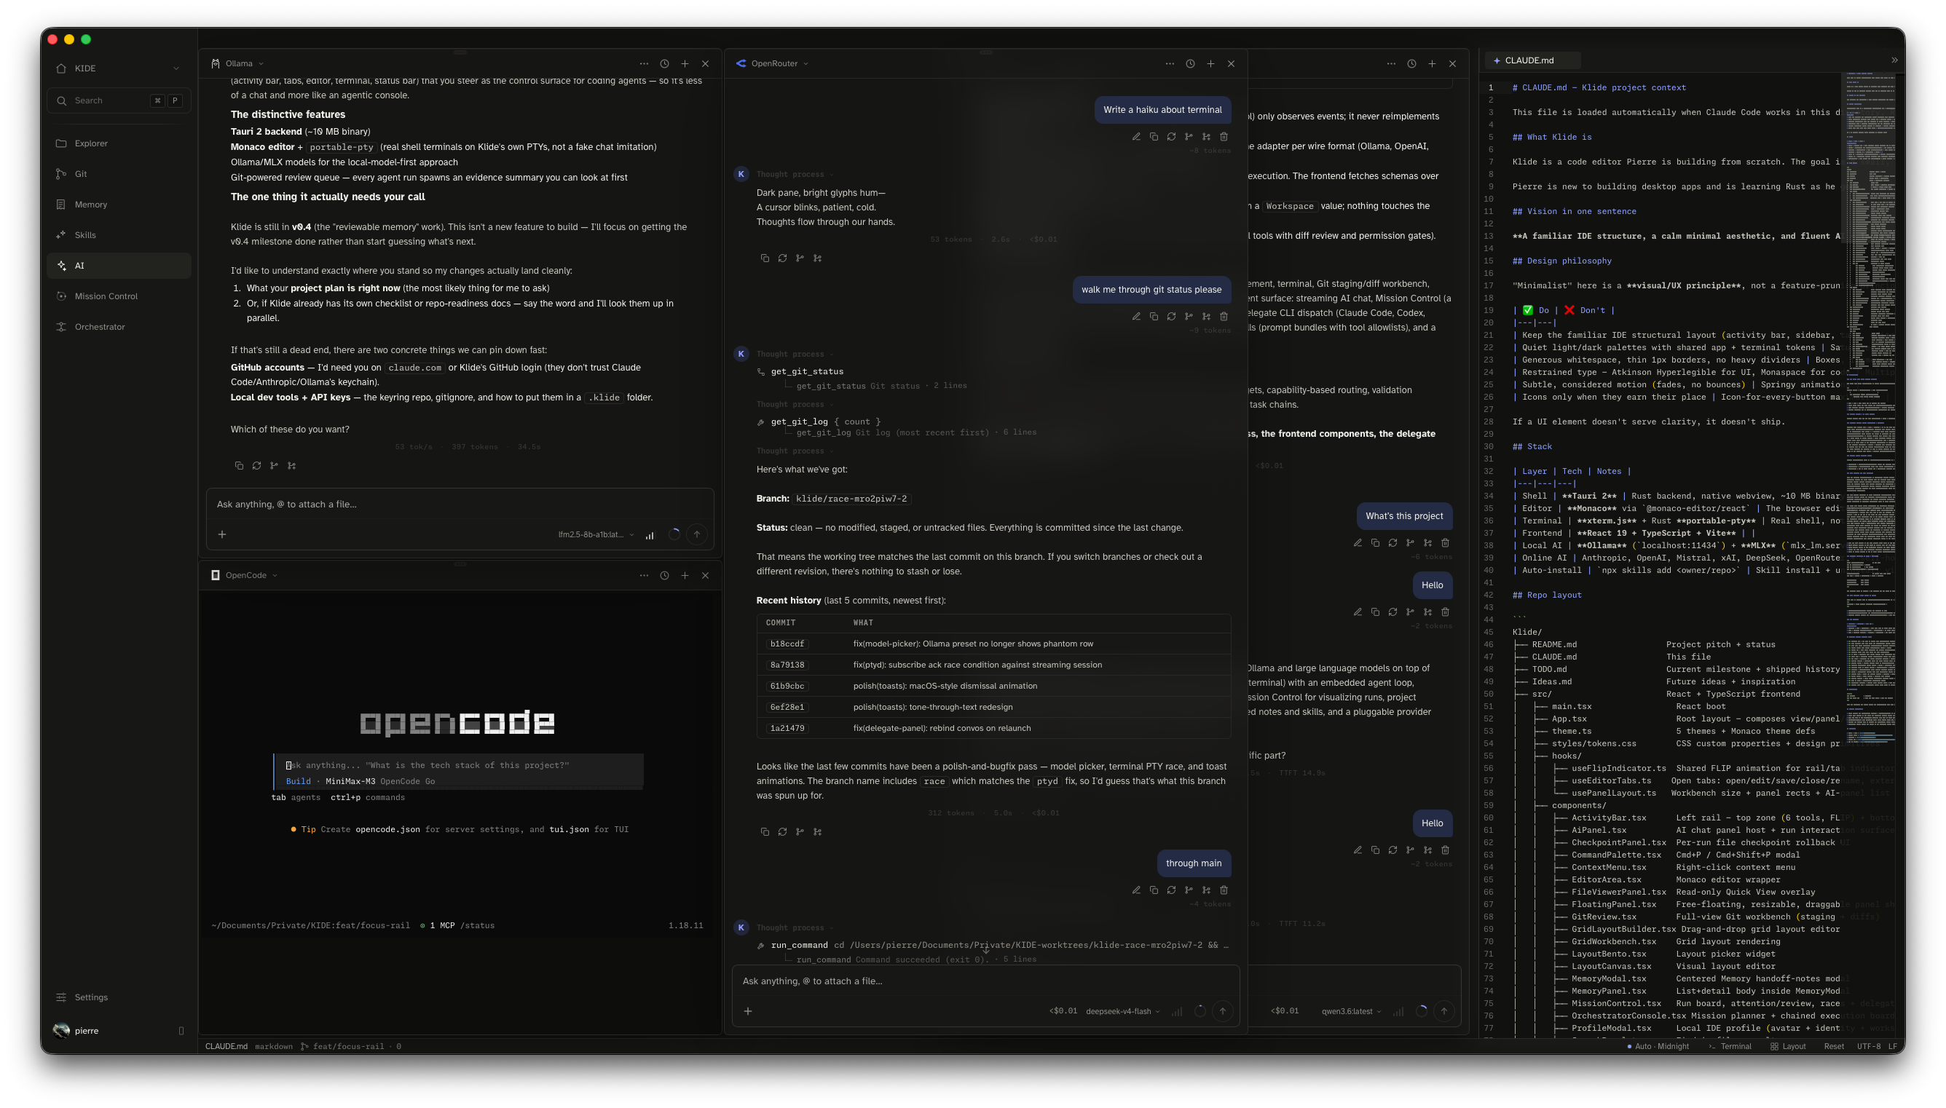Send the message in the Ollama chat
The width and height of the screenshot is (1946, 1108).
coord(697,534)
